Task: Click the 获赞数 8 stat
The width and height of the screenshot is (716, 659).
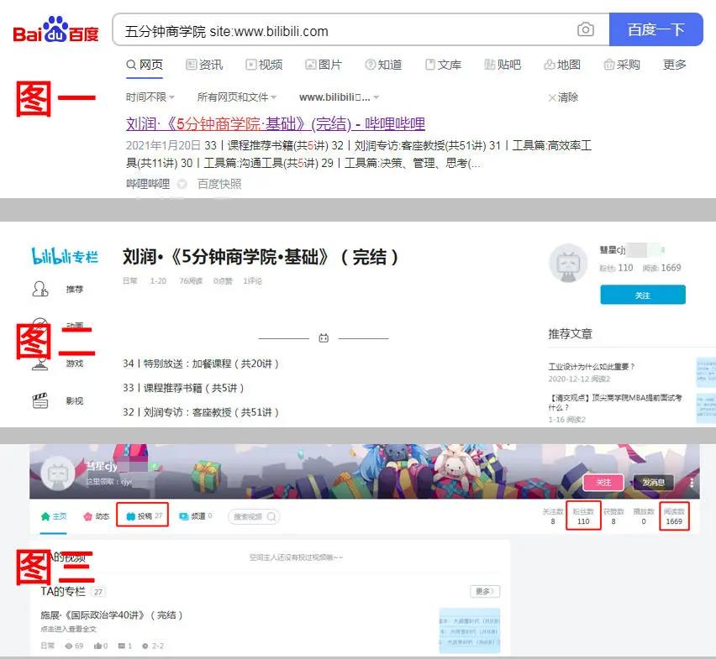Action: coord(613,516)
